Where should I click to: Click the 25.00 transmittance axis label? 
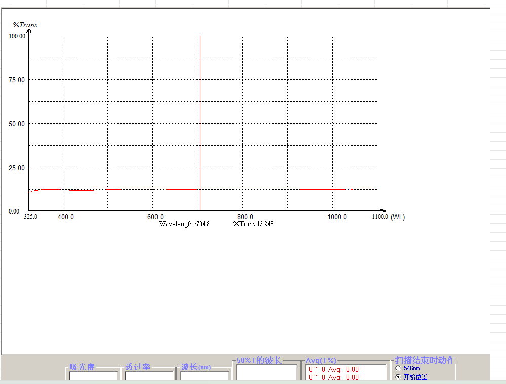coord(17,168)
